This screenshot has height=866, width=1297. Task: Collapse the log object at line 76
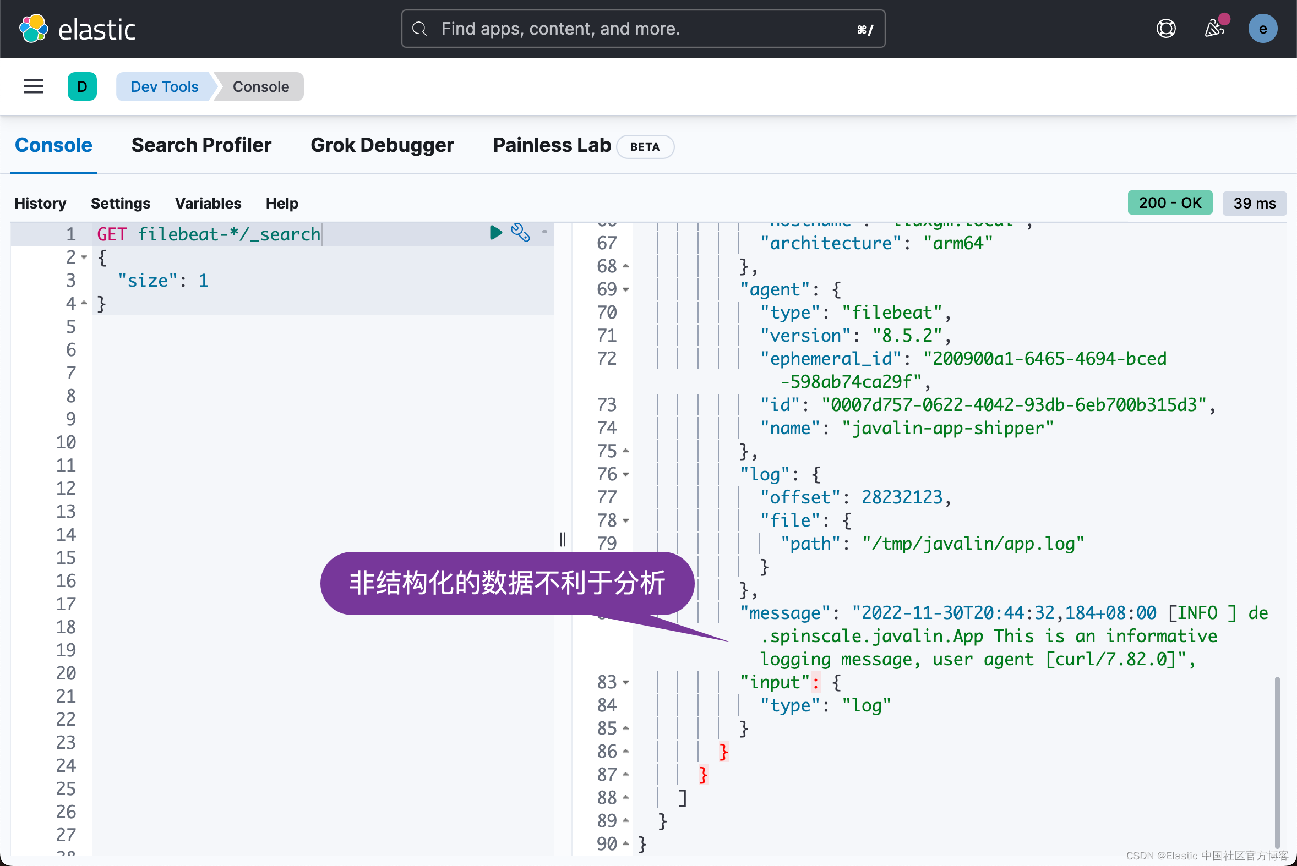click(625, 474)
